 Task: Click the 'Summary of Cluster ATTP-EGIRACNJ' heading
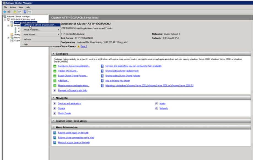coord(85,24)
